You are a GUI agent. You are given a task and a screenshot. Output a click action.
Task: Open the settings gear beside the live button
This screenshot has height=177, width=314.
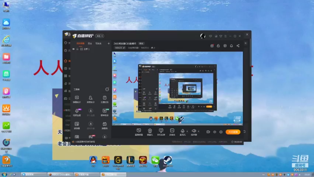[221, 132]
